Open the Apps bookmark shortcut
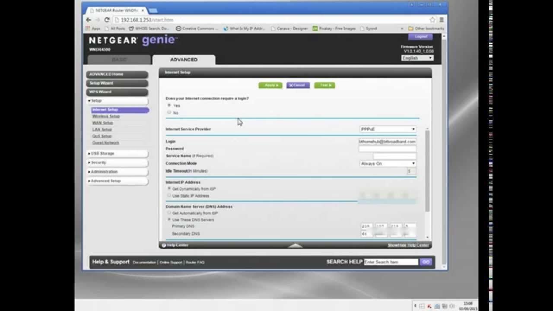The image size is (553, 311). (93, 29)
